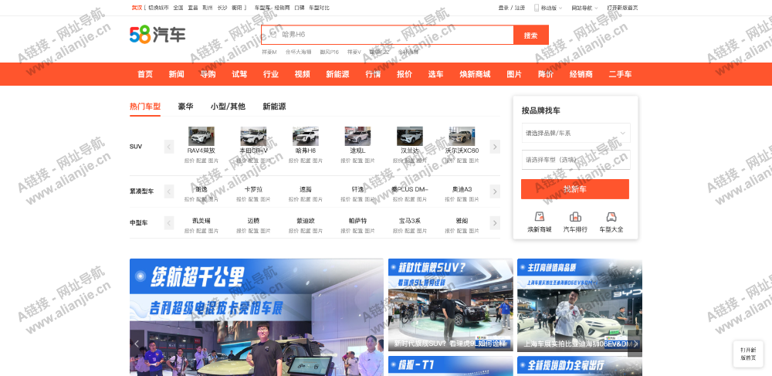772x376 pixels.
Task: Open 行业 in the navigation bar
Action: coord(271,74)
